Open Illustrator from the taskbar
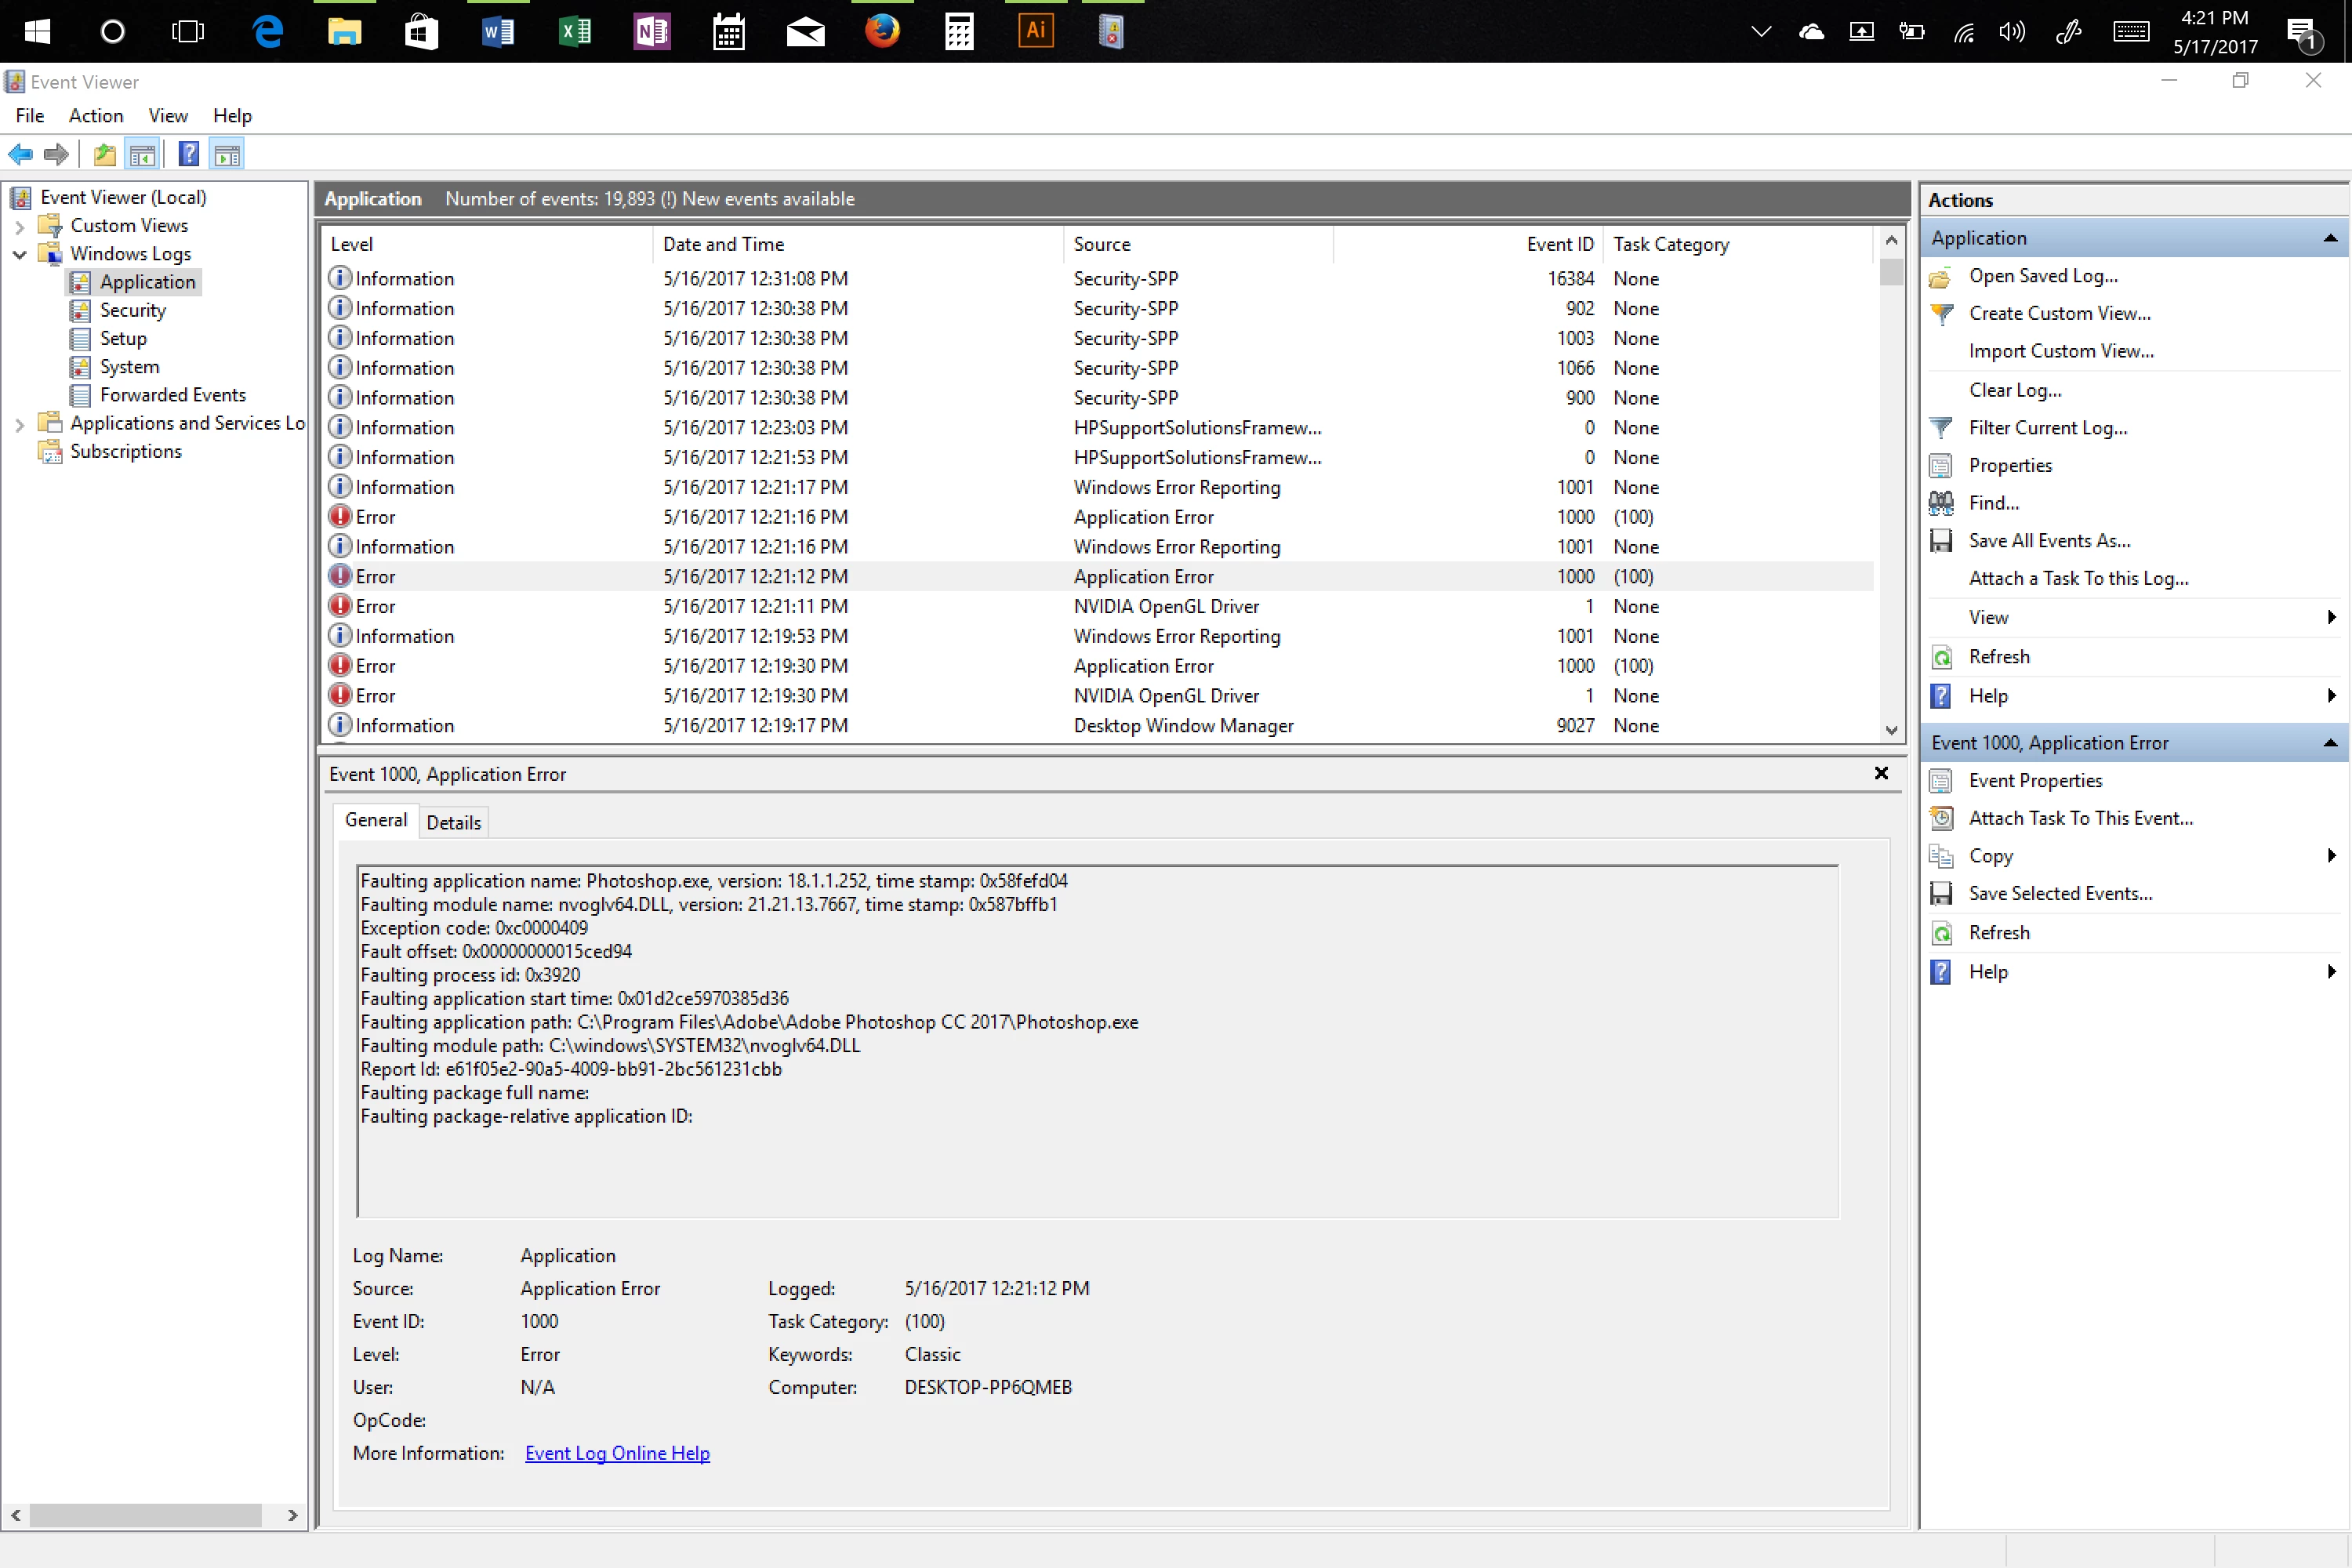Viewport: 2352px width, 1568px height. click(1035, 31)
